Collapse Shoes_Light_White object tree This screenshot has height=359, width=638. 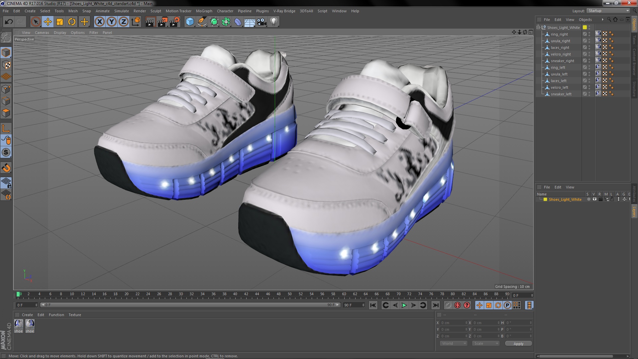click(538, 27)
